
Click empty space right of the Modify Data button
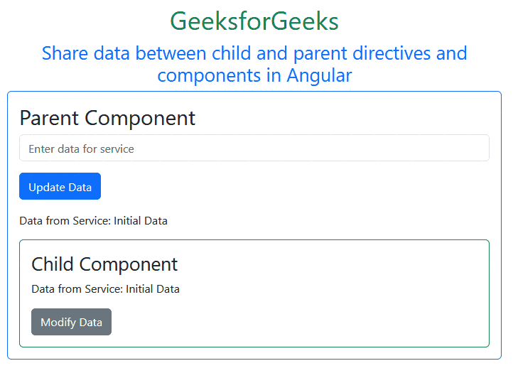[294, 322]
